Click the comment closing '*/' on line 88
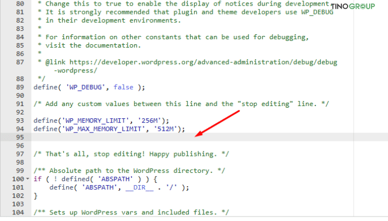This screenshot has width=388, height=221. coord(42,79)
